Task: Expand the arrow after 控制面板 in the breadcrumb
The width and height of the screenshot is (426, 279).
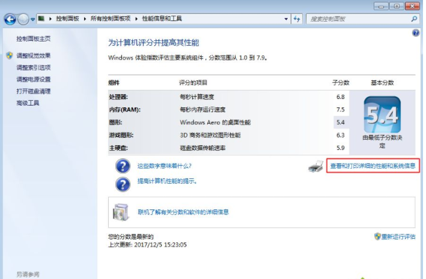Action: coord(87,19)
